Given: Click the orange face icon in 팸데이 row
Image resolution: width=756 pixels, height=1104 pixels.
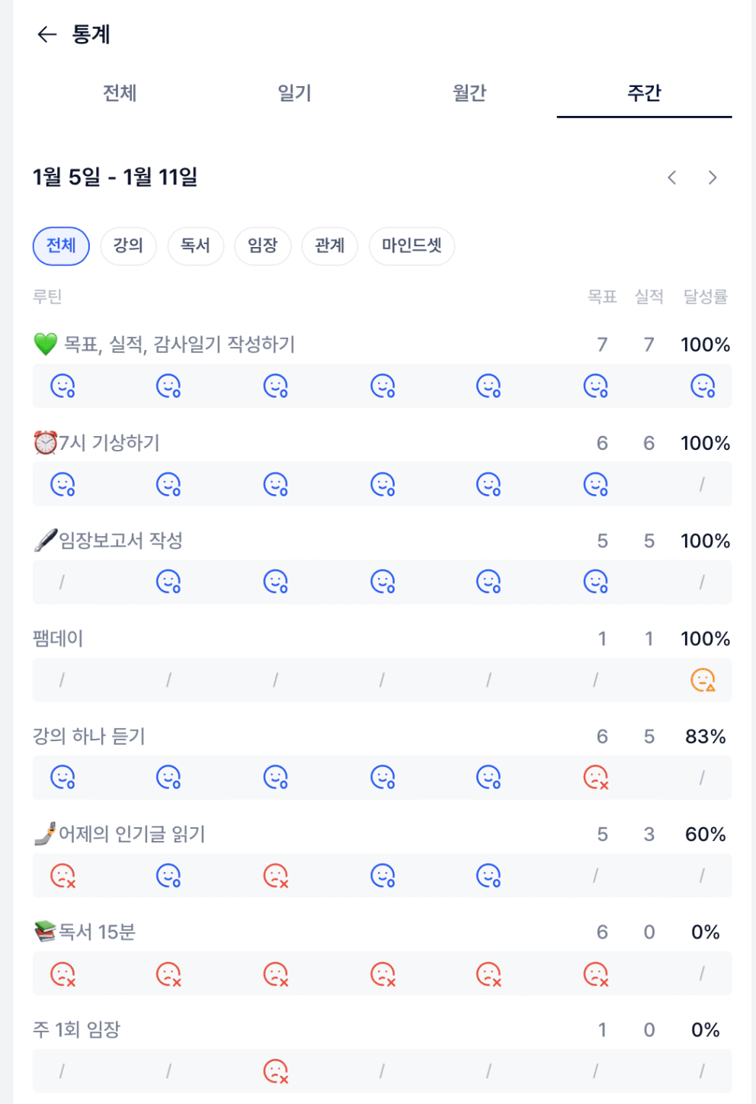Looking at the screenshot, I should coord(703,679).
